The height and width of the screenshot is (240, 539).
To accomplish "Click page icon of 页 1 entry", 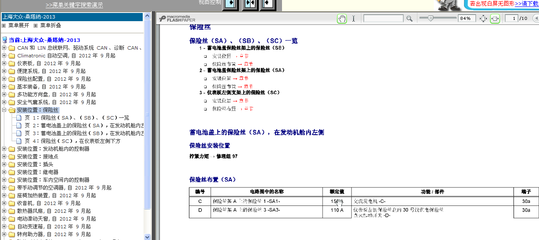I will [x=19, y=118].
